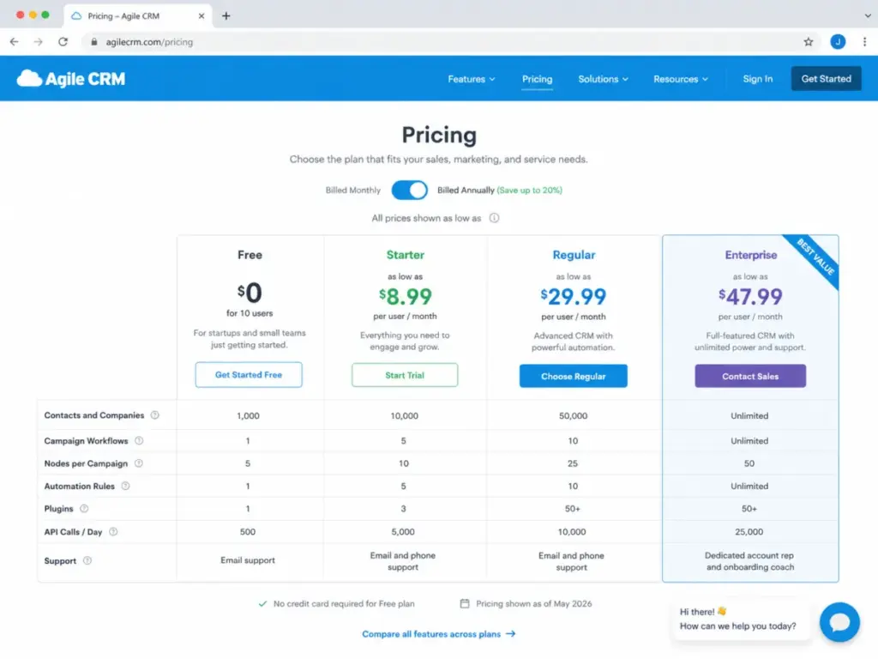Click 'No credit card required for Free plan'
Viewport: 878px width, 659px height.
pos(344,603)
